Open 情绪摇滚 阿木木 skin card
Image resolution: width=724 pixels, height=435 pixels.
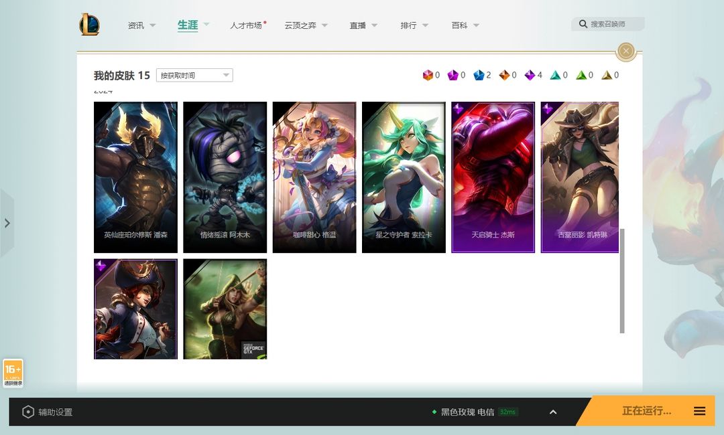225,177
